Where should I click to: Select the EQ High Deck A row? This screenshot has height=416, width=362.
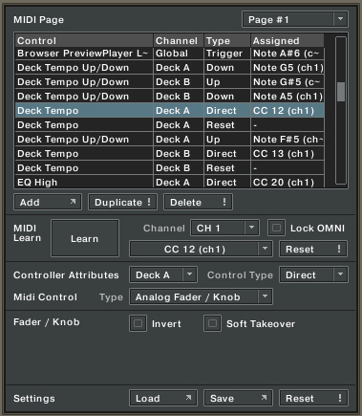pyautogui.click(x=170, y=182)
